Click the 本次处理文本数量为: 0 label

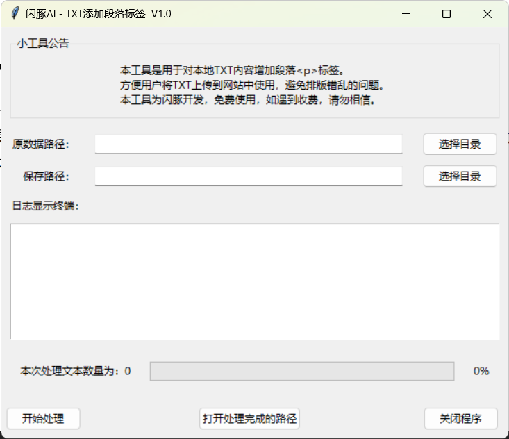click(x=76, y=371)
